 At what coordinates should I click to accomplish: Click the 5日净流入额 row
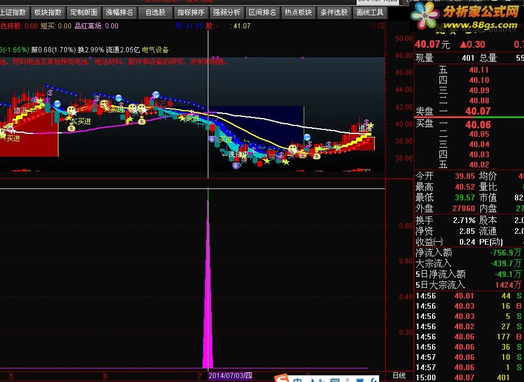(468, 274)
